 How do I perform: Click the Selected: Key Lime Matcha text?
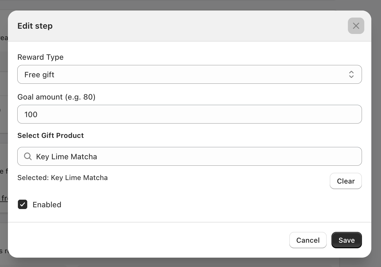[62, 177]
